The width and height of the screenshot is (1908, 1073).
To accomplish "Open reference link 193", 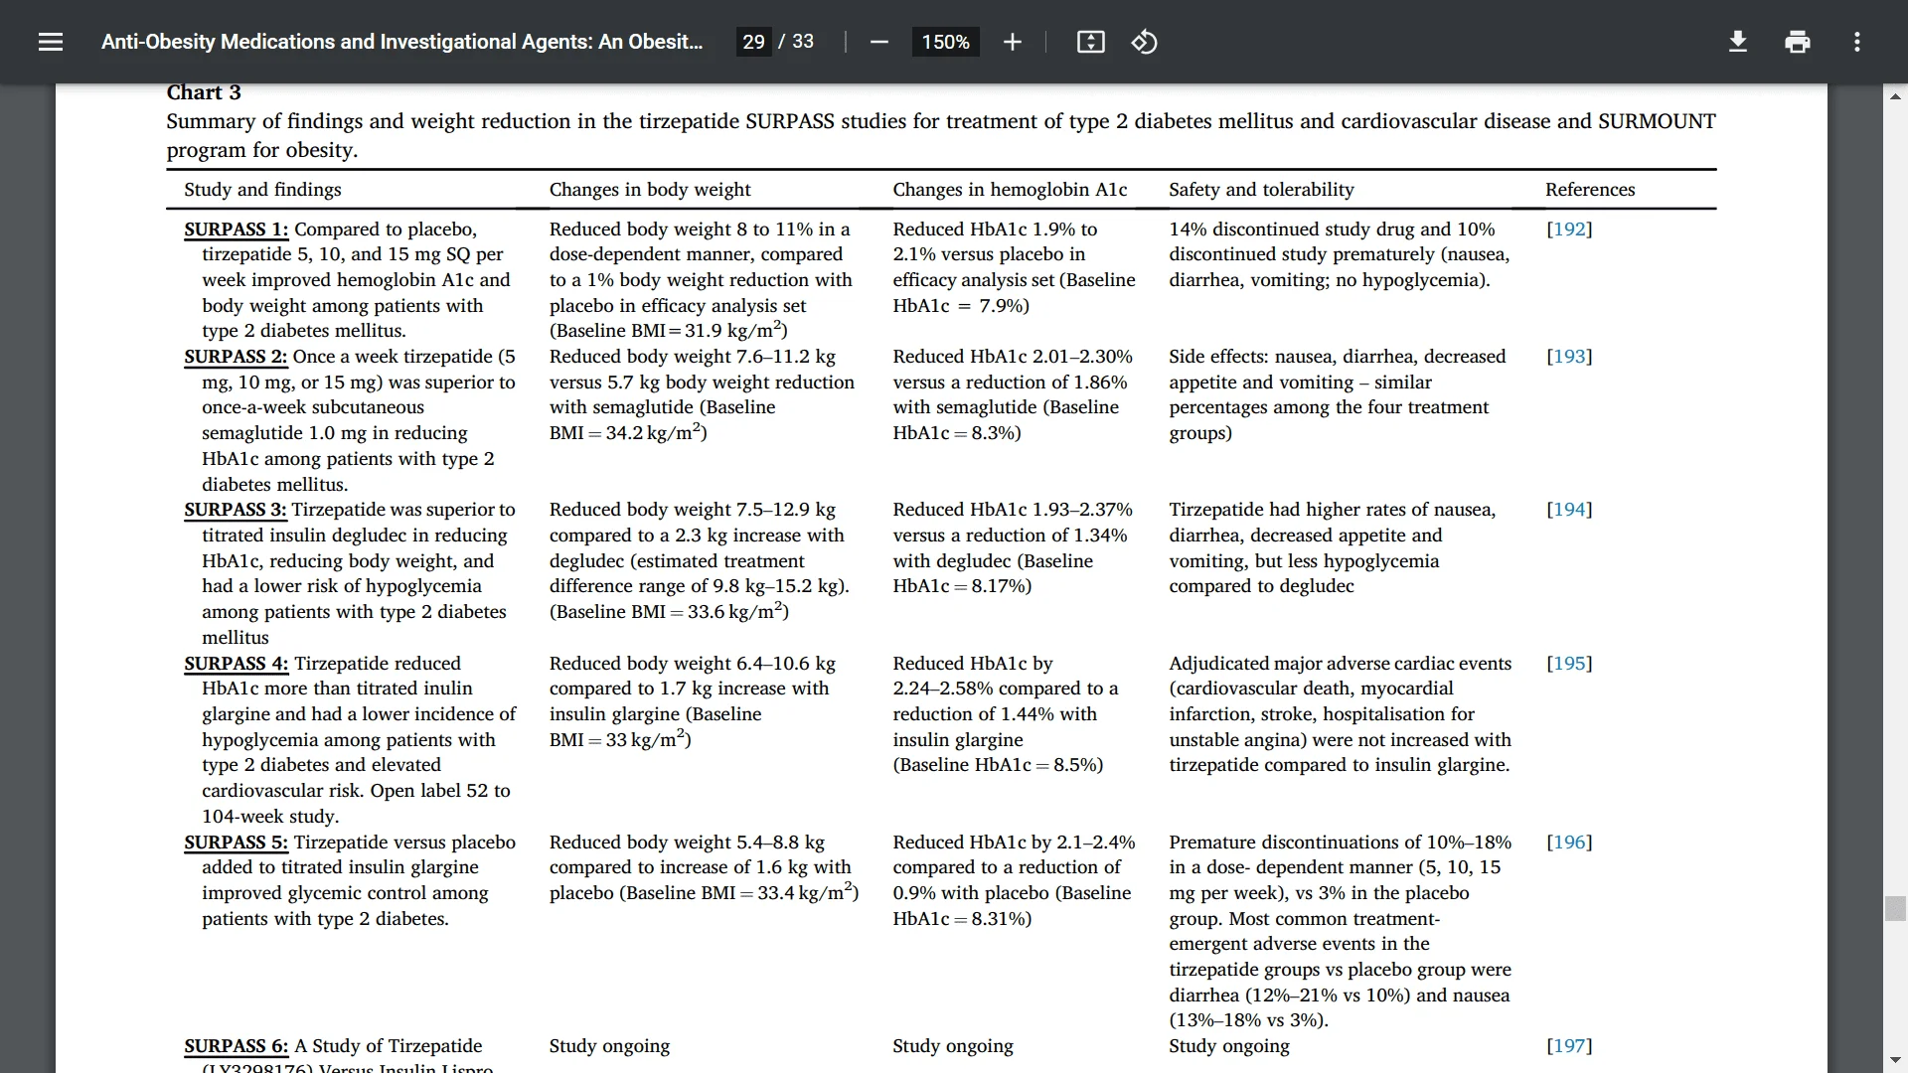I will (1569, 357).
